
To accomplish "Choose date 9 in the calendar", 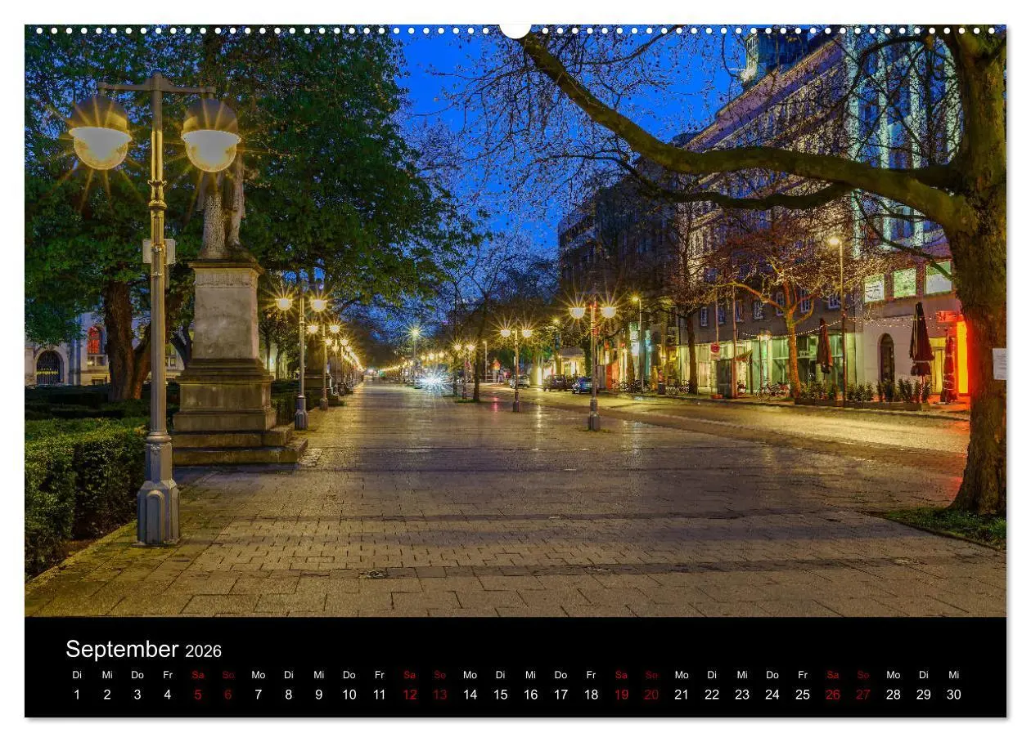I will pos(319,695).
